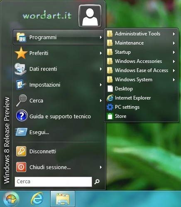
Task: Expand the Administrative Tools submenu arrow
Action: click(174, 34)
